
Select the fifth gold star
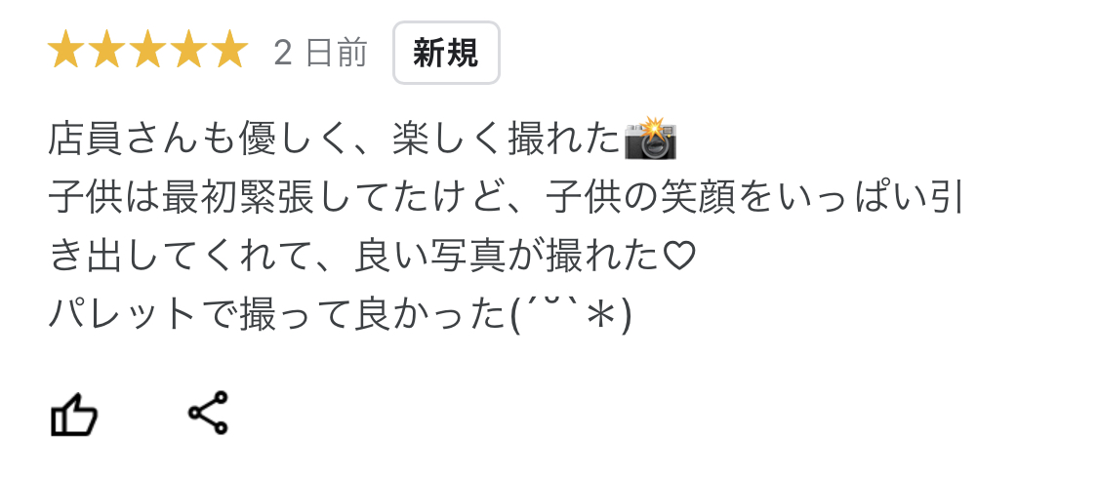point(229,51)
